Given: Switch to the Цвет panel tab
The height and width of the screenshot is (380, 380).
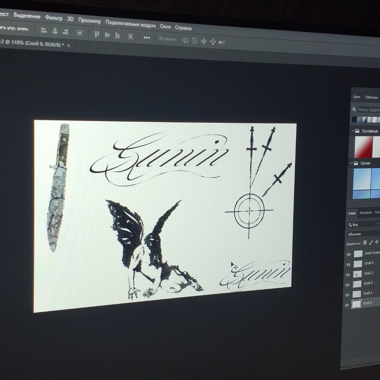Looking at the screenshot, I should pyautogui.click(x=357, y=97).
